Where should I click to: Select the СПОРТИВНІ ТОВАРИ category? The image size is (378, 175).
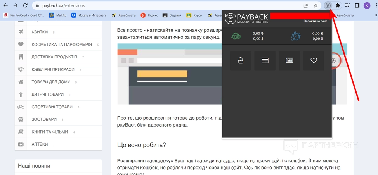coord(58,107)
